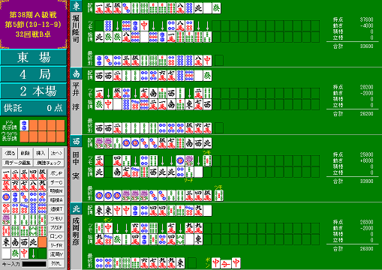Select the one-pin circle tile in palette
Image resolution: width=382 pixels, height=270 pixels.
point(6,197)
